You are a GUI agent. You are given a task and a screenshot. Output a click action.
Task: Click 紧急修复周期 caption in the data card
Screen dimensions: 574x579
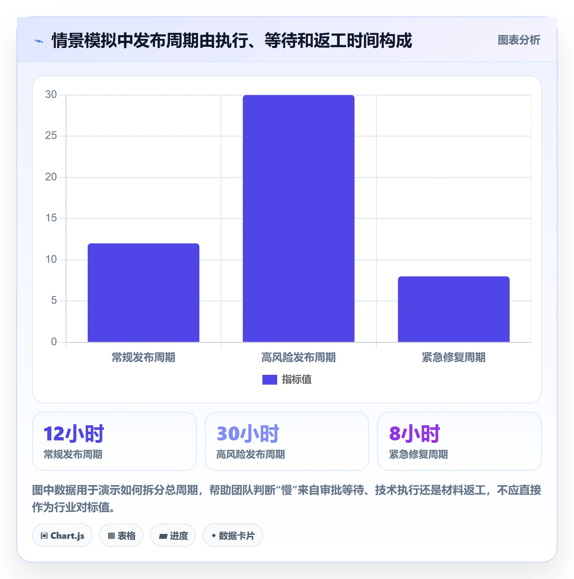click(x=418, y=455)
